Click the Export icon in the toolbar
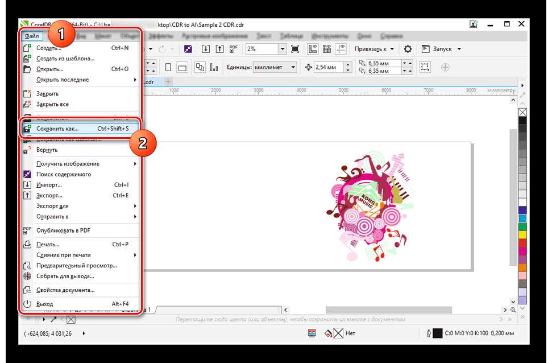Image resolution: width=548 pixels, height=363 pixels. click(x=221, y=49)
